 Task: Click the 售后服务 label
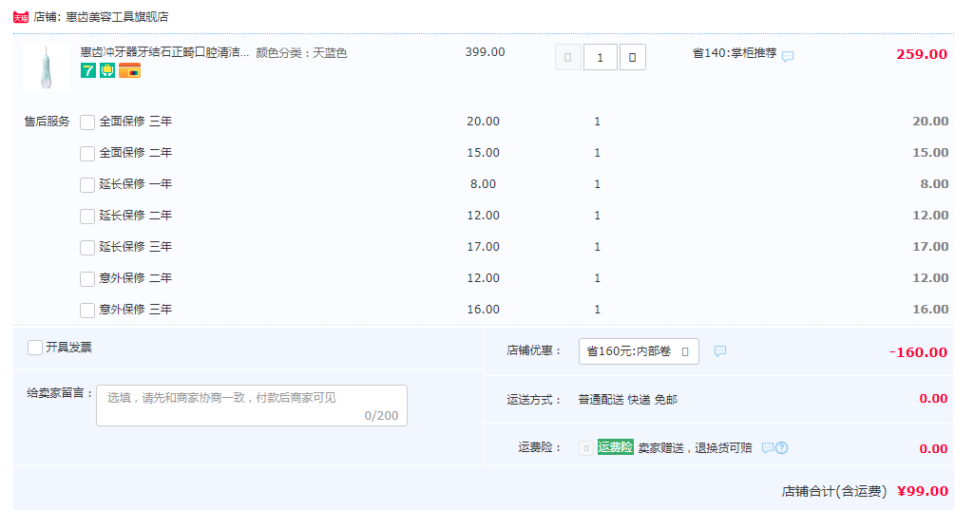click(47, 122)
